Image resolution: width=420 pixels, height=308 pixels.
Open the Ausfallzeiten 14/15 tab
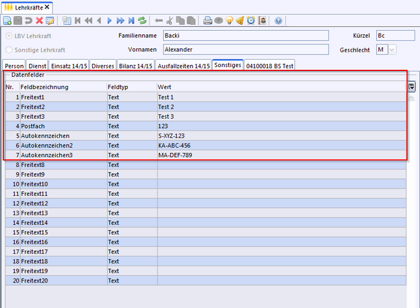[183, 65]
